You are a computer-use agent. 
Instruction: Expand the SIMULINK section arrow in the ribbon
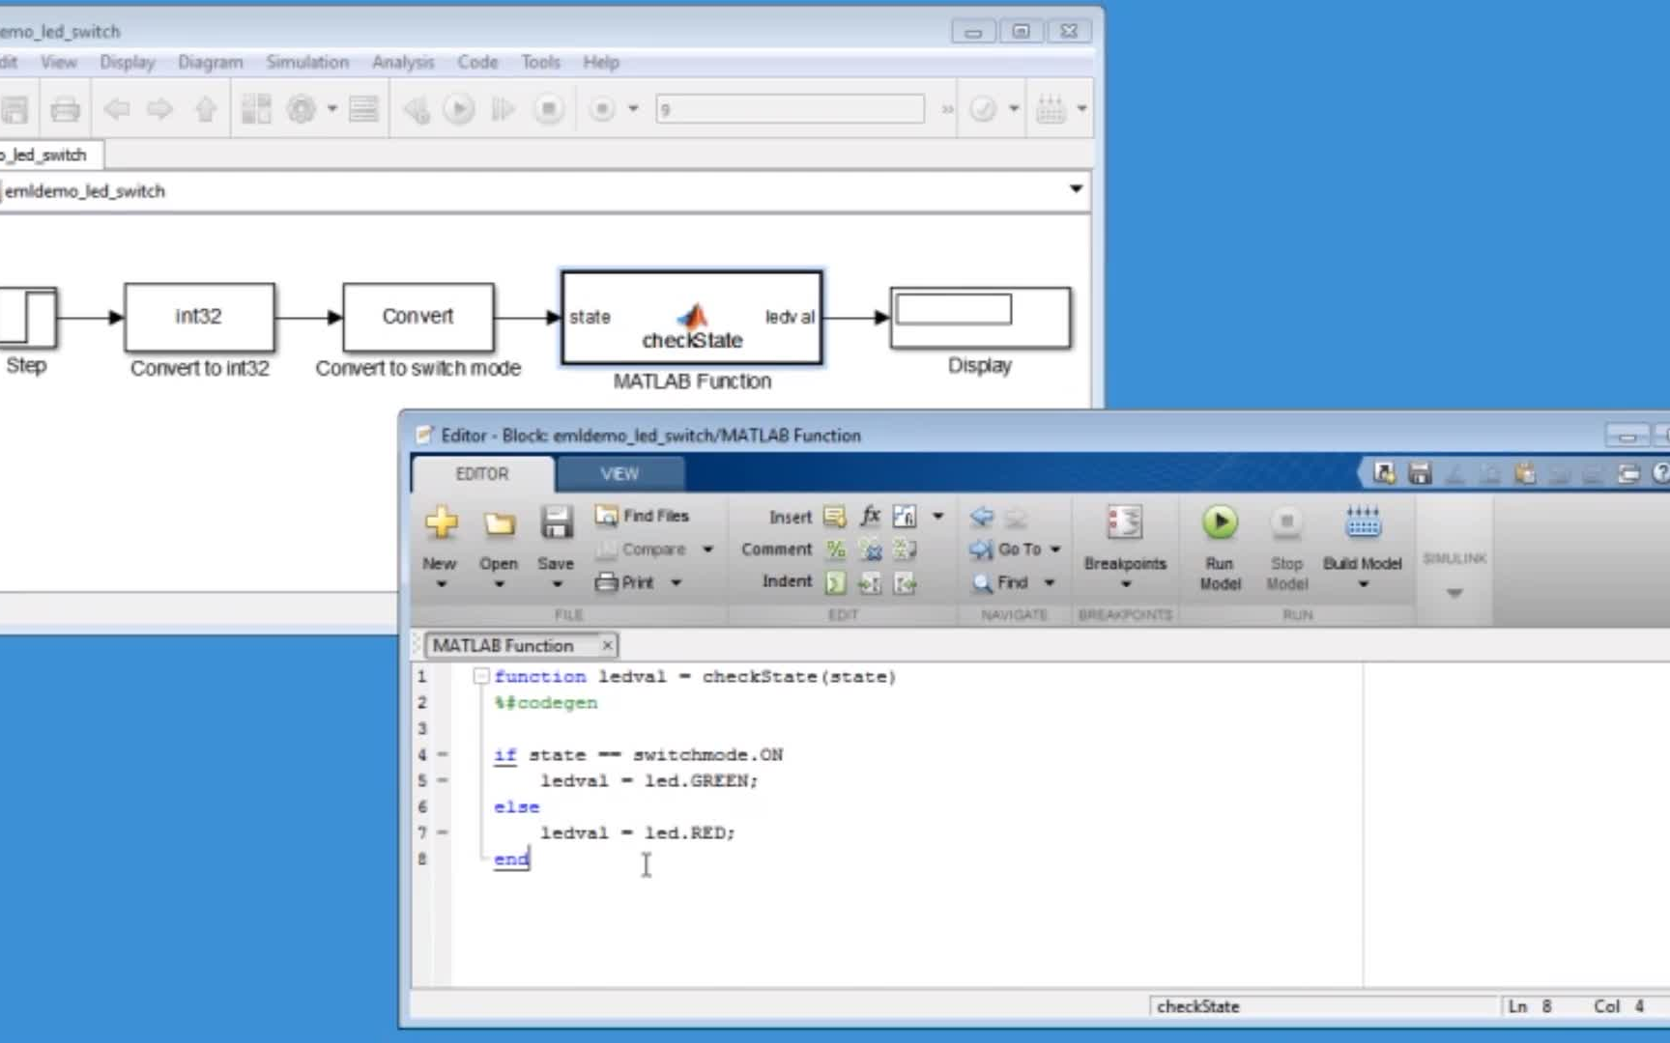(x=1454, y=593)
